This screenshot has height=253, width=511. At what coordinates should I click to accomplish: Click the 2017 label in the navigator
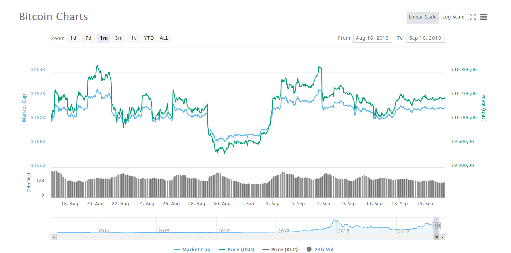(x=284, y=231)
